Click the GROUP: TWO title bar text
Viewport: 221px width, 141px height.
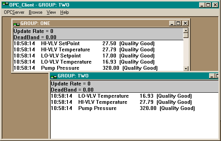73,76
